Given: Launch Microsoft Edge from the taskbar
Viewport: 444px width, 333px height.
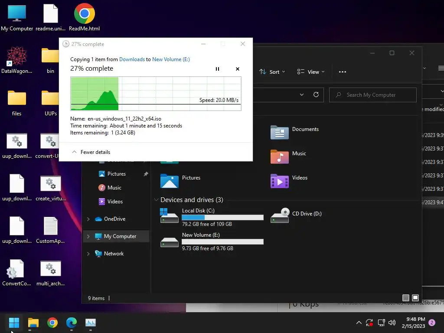Looking at the screenshot, I should (72, 322).
